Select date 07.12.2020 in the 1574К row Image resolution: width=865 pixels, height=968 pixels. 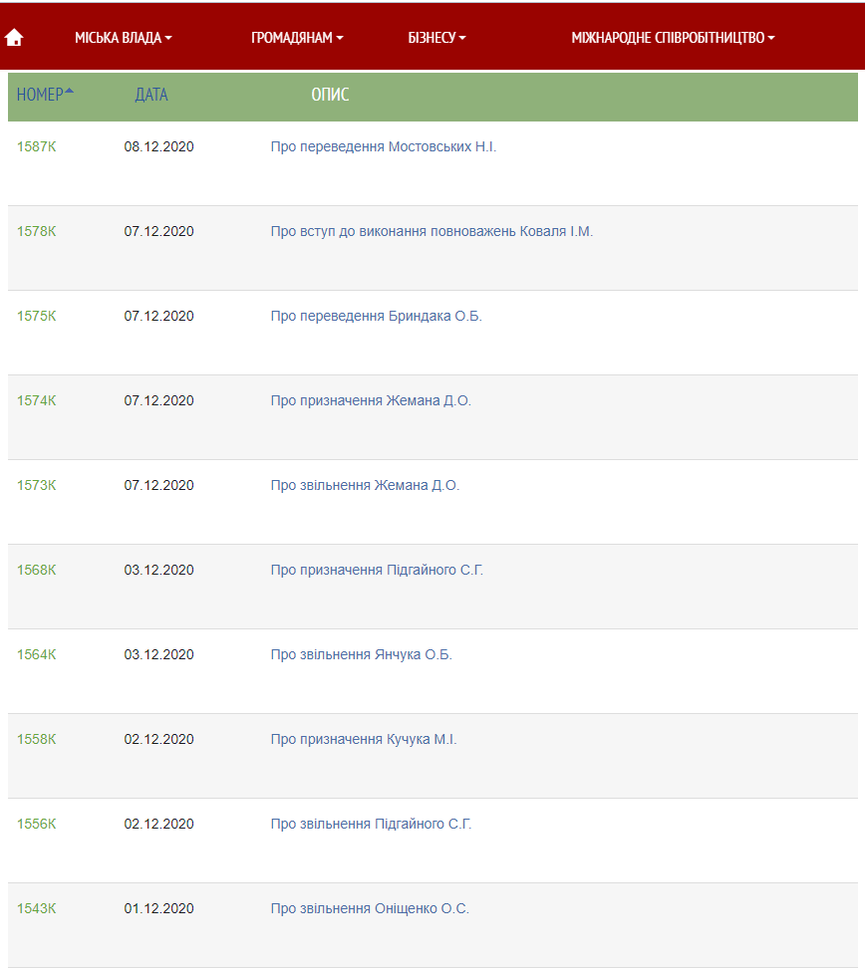click(158, 400)
